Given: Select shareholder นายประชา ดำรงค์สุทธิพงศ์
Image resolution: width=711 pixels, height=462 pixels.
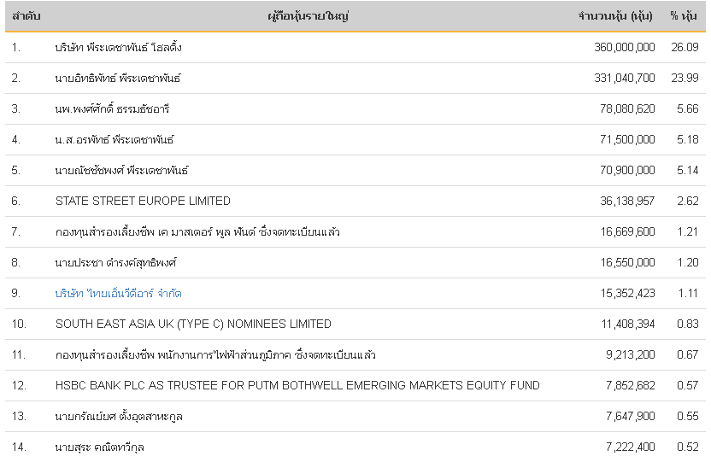Looking at the screenshot, I should pos(115,263).
